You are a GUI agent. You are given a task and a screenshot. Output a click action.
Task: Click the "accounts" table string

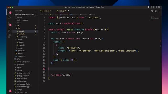(x=73, y=48)
